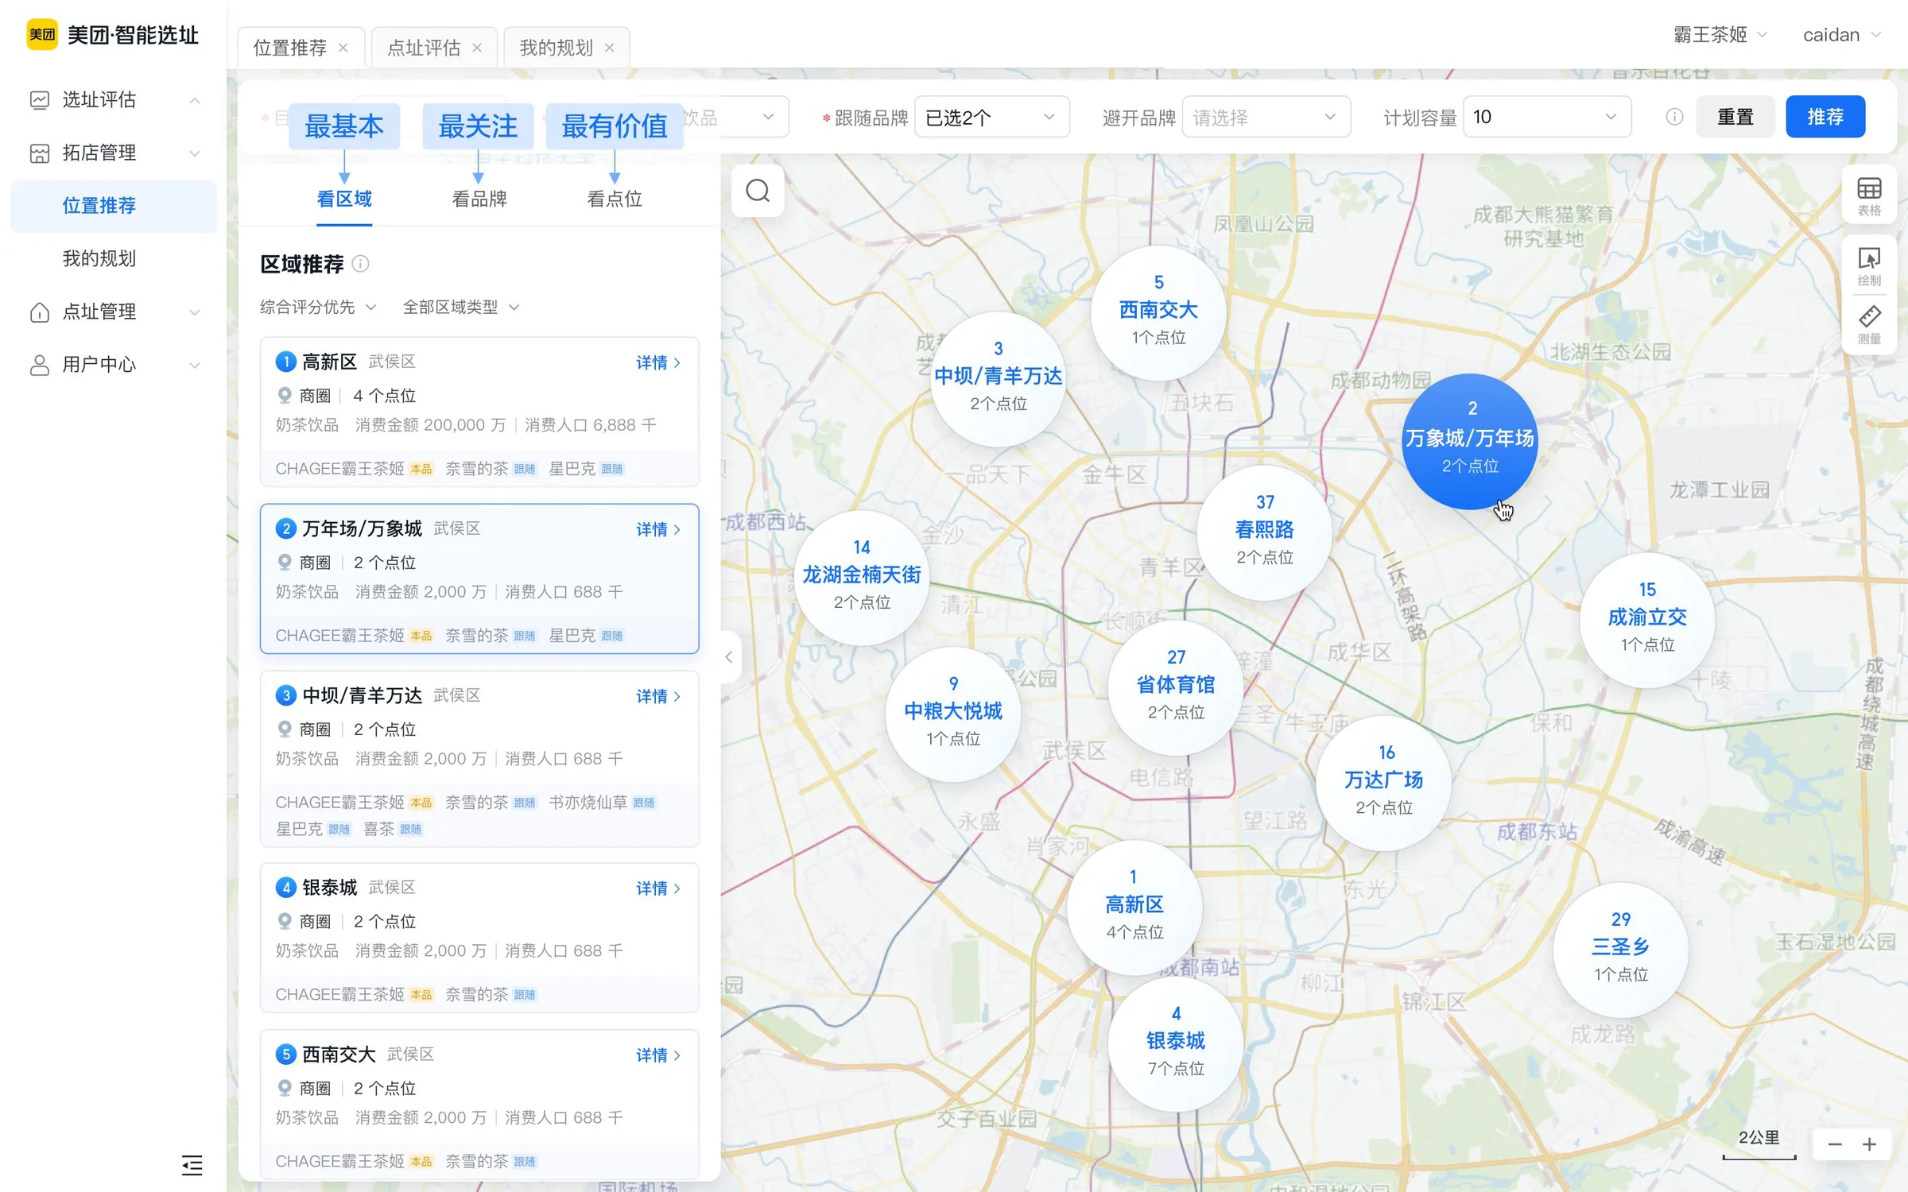Open 详情 for 银泰城
The height and width of the screenshot is (1192, 1908).
[658, 888]
